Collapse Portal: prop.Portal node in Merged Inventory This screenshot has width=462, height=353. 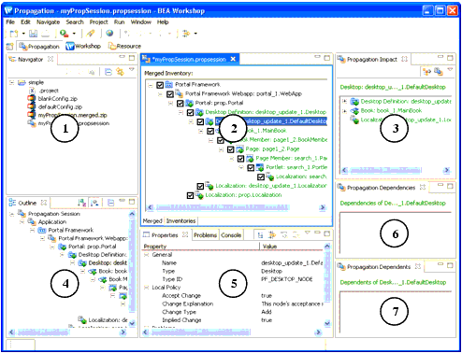pyautogui.click(x=170, y=103)
